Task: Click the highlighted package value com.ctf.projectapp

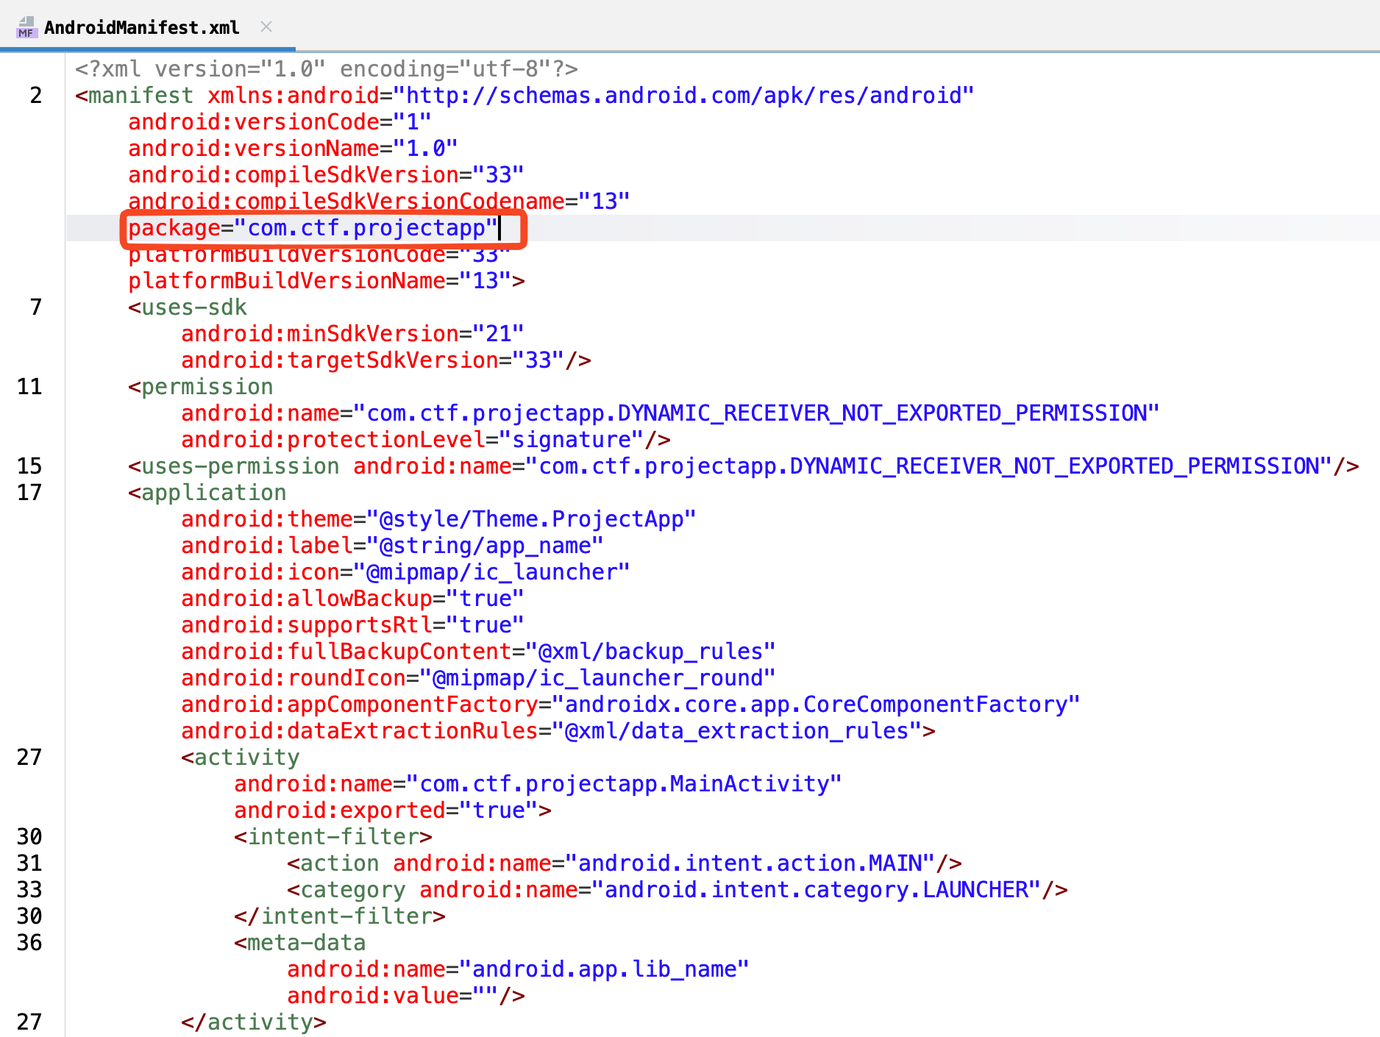Action: (x=366, y=229)
